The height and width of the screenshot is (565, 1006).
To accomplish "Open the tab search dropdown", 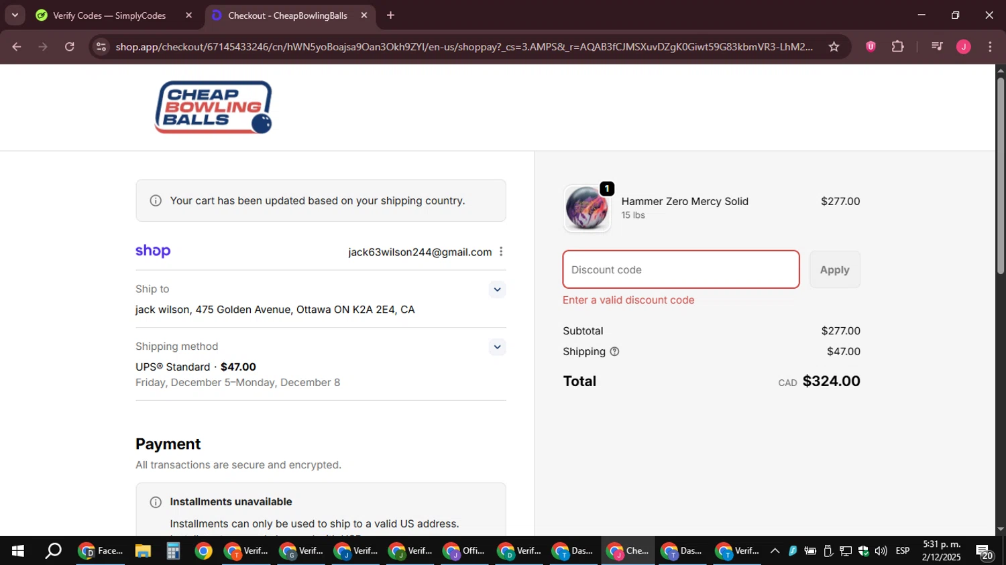I will click(15, 15).
